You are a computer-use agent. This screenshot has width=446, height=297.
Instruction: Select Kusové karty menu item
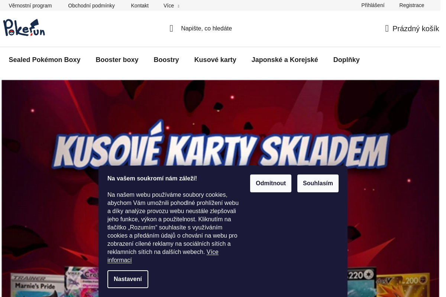coord(215,60)
